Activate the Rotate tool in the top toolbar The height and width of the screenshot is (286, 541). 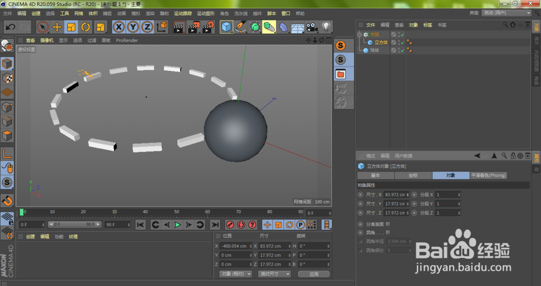(x=85, y=27)
